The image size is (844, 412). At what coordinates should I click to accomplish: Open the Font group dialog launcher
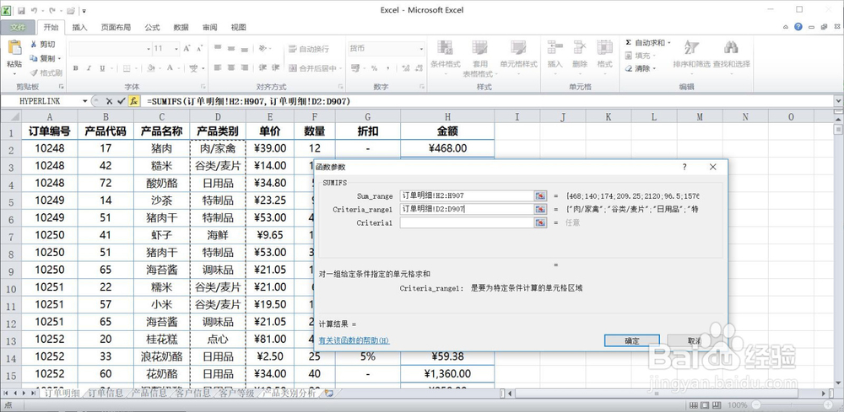click(203, 87)
